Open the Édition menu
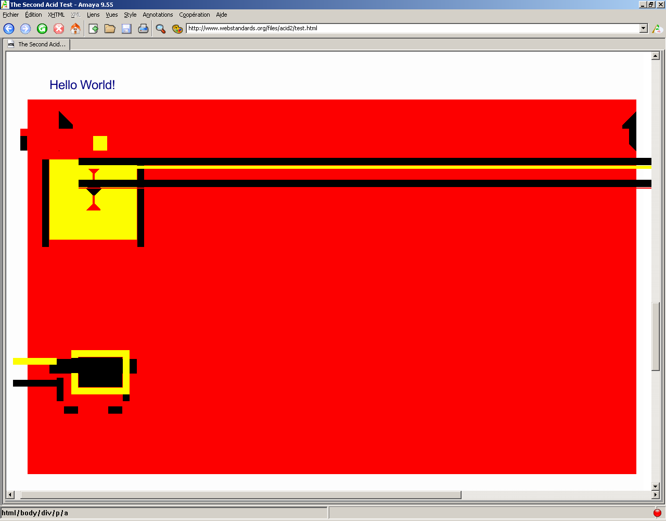Viewport: 666px width, 521px height. click(x=33, y=15)
